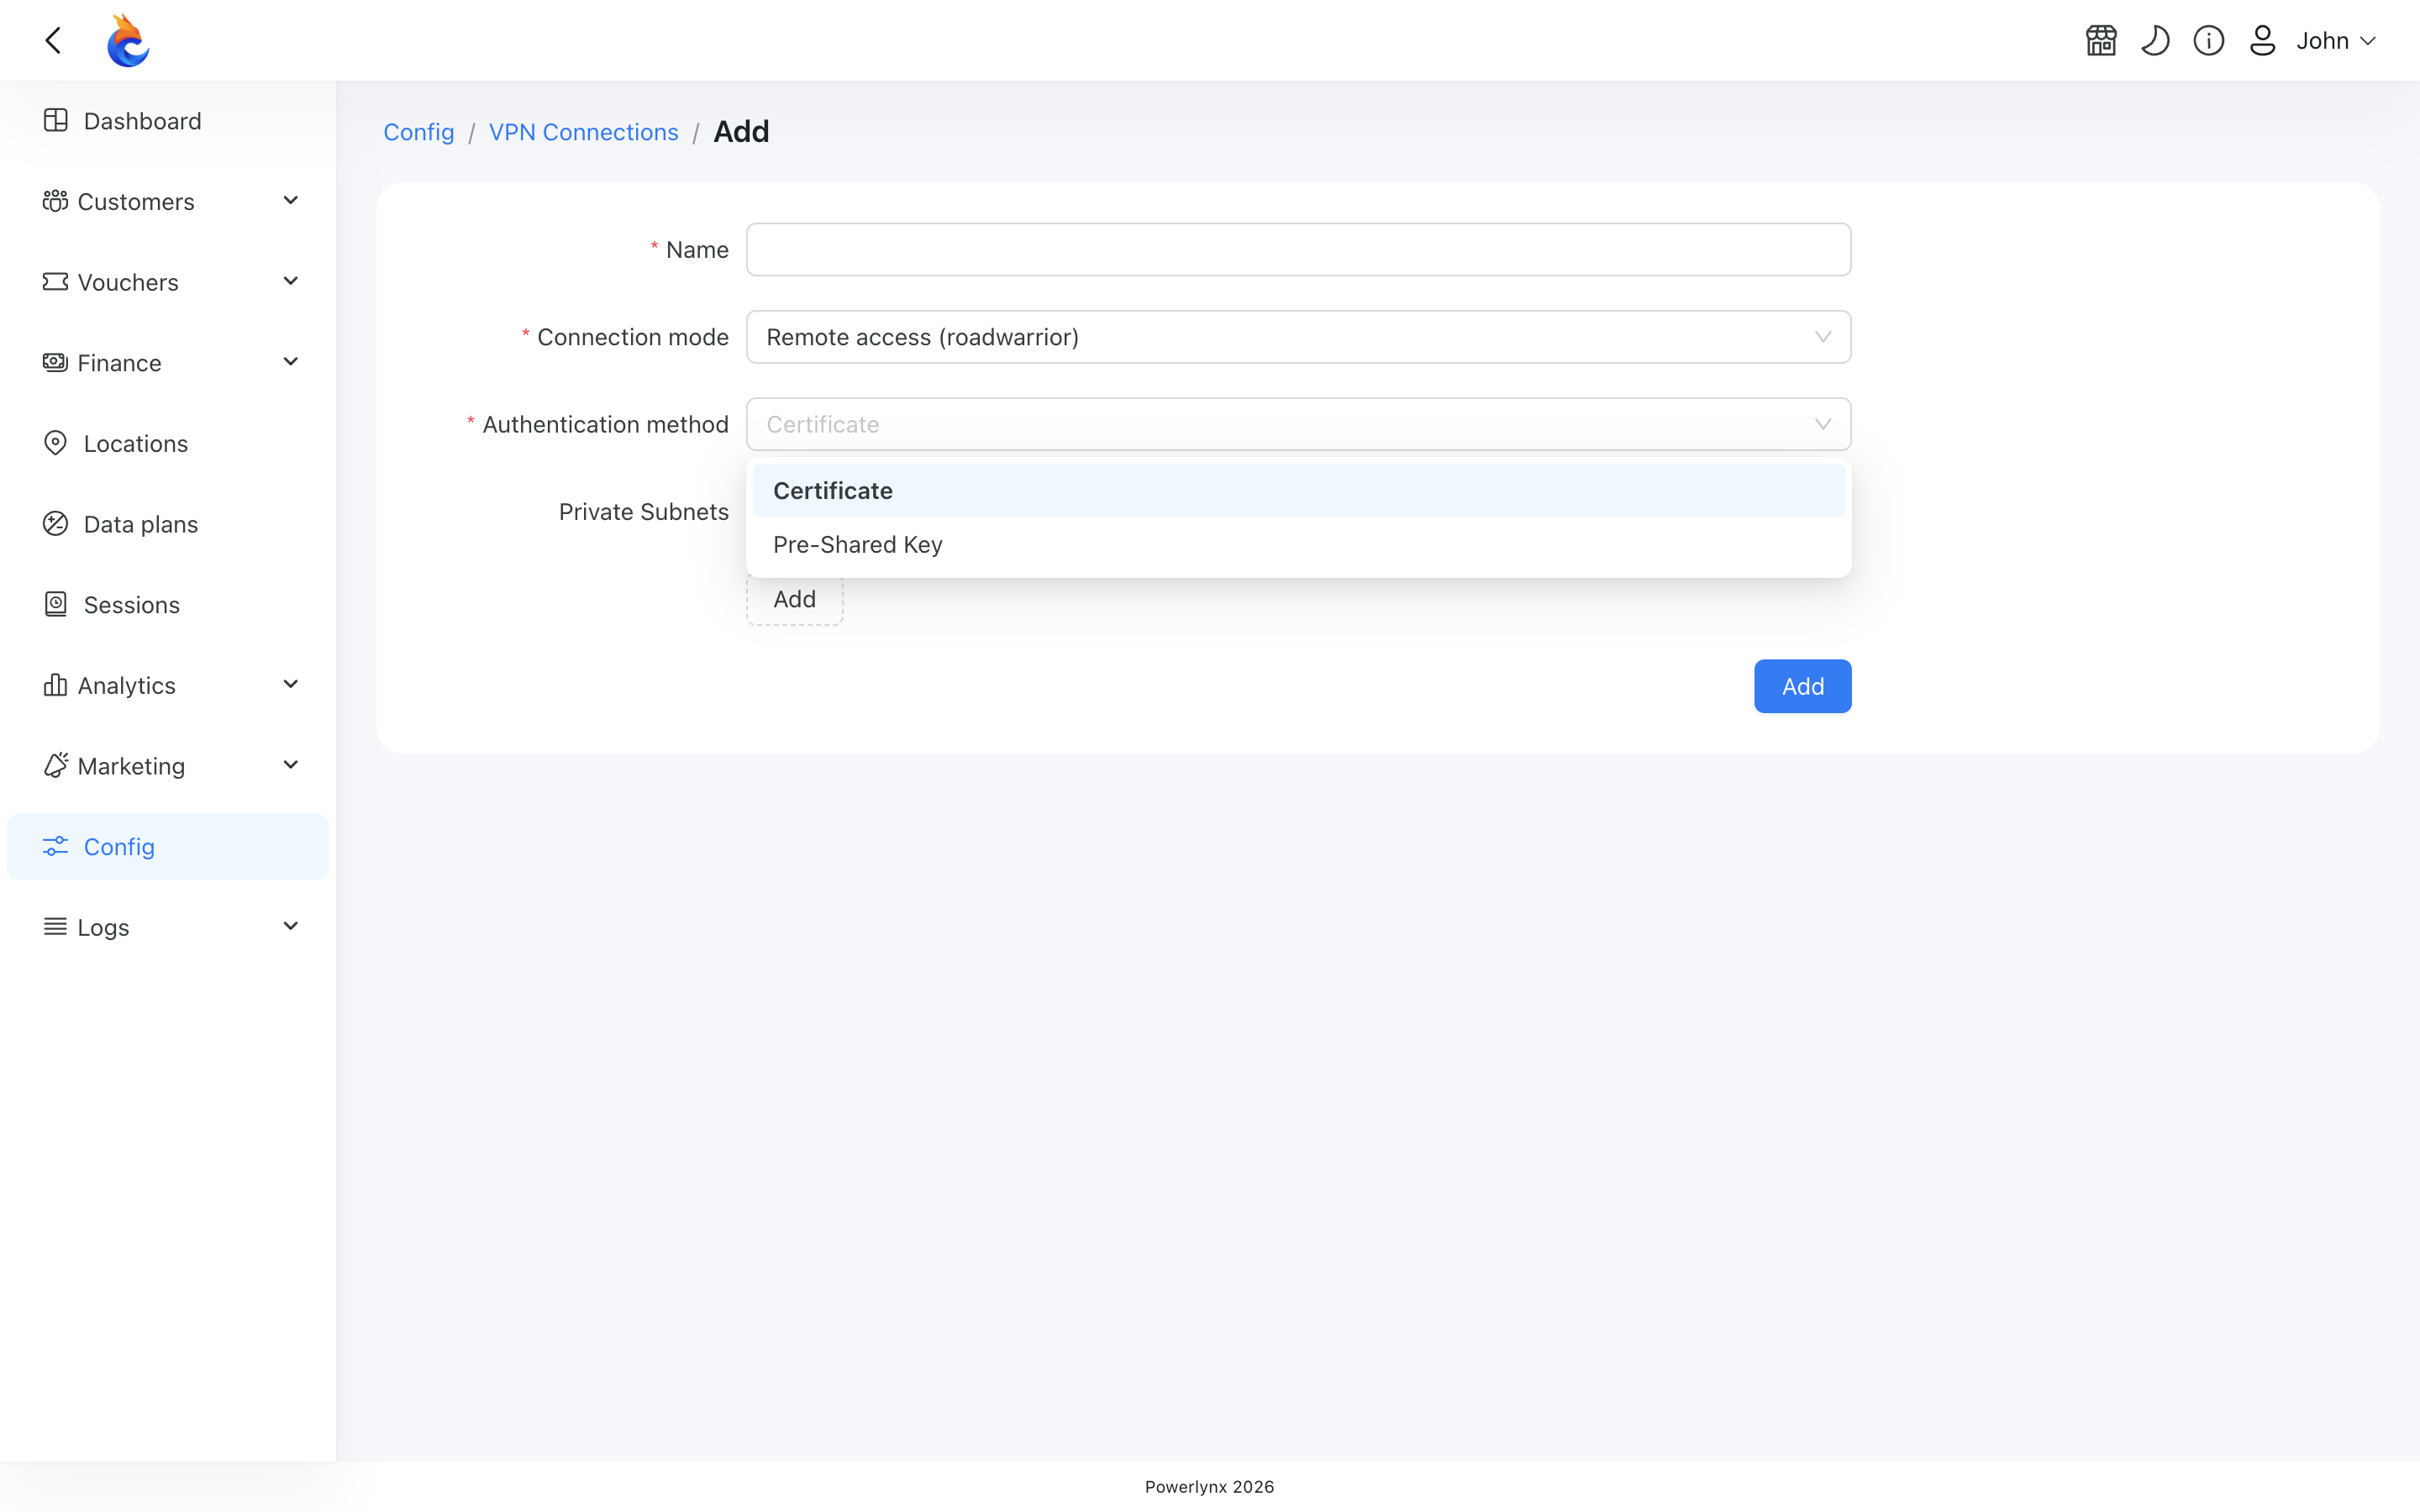Open the John user menu
Screen dimensions: 2420x1512
point(2336,40)
